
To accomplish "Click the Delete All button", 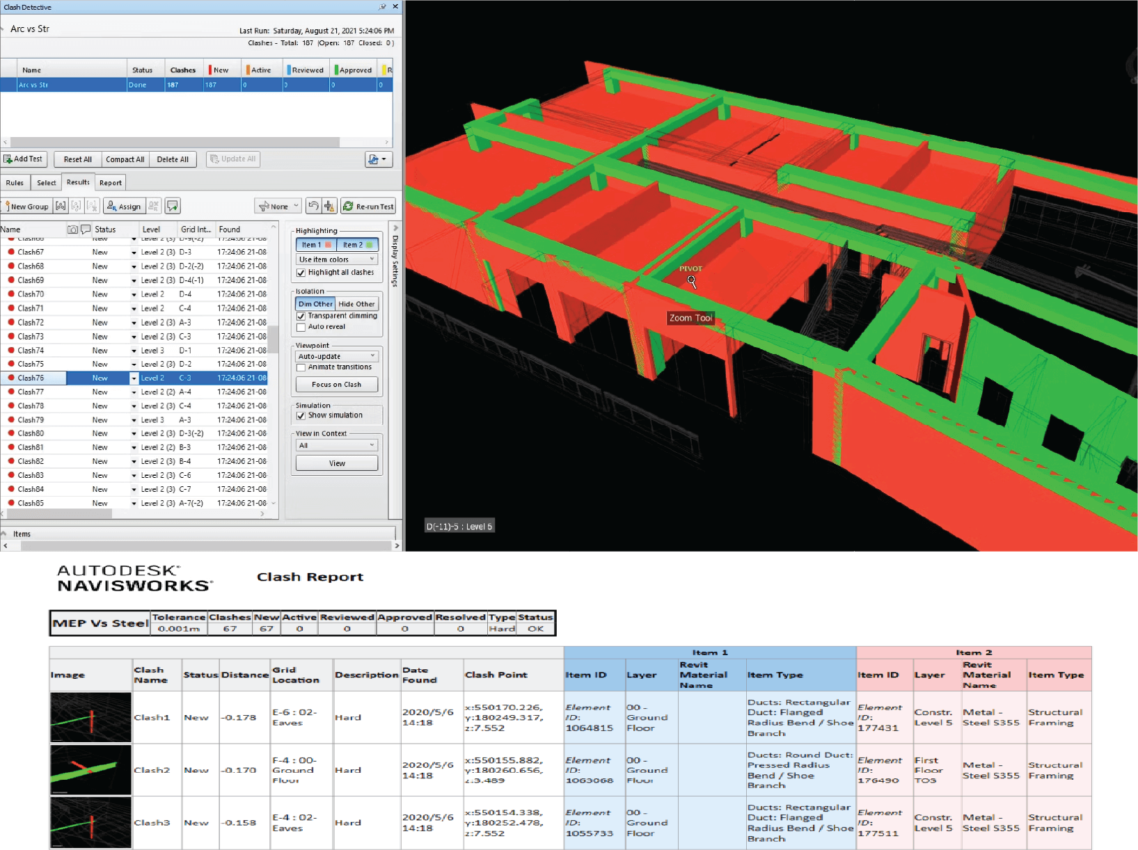I will pyautogui.click(x=173, y=159).
